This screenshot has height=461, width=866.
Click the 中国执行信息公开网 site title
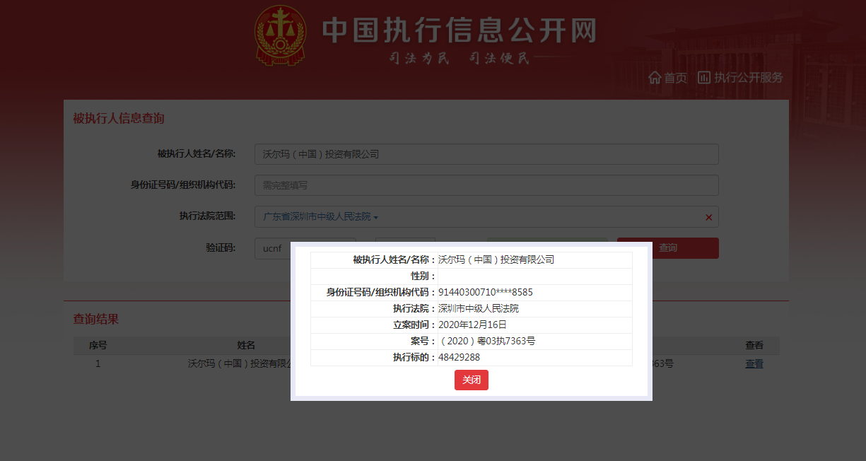(x=460, y=30)
